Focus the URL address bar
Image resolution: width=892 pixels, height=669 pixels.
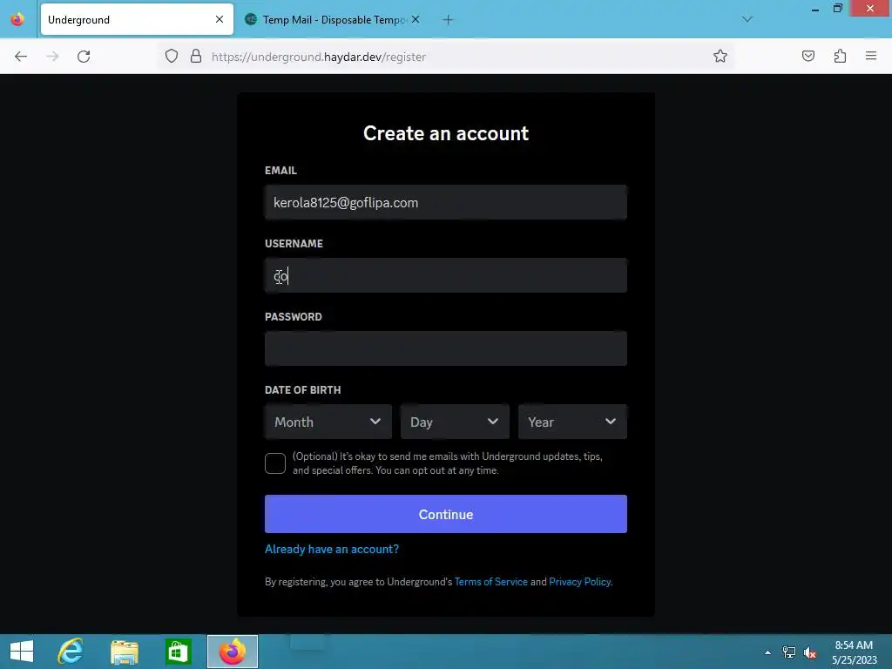[446, 57]
